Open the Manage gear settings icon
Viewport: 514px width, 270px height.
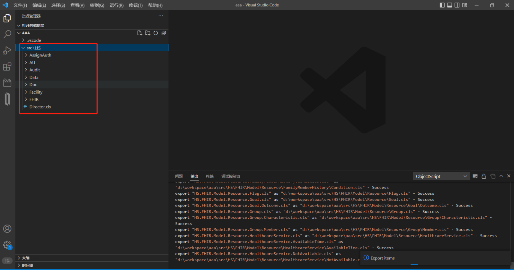(7, 245)
